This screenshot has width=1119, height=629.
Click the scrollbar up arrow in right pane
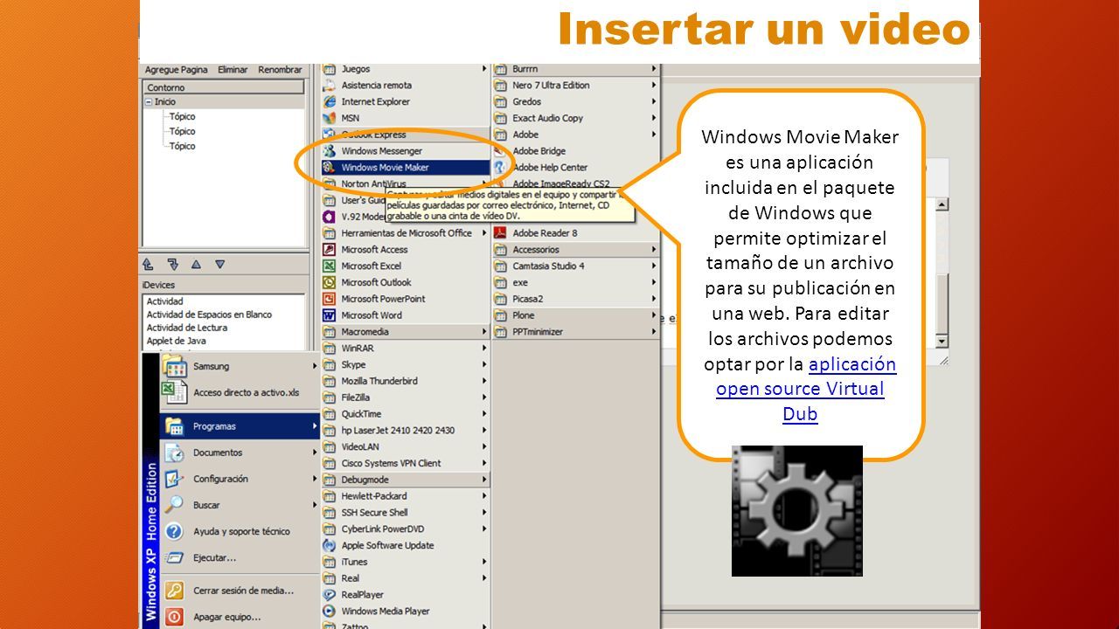(942, 204)
